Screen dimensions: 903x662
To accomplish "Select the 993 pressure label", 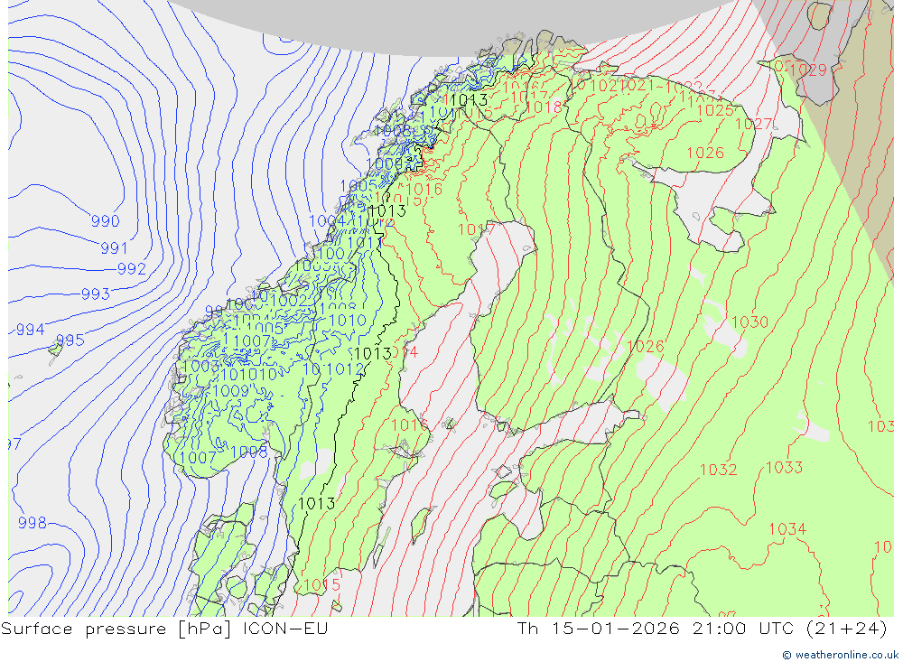I will [x=96, y=294].
